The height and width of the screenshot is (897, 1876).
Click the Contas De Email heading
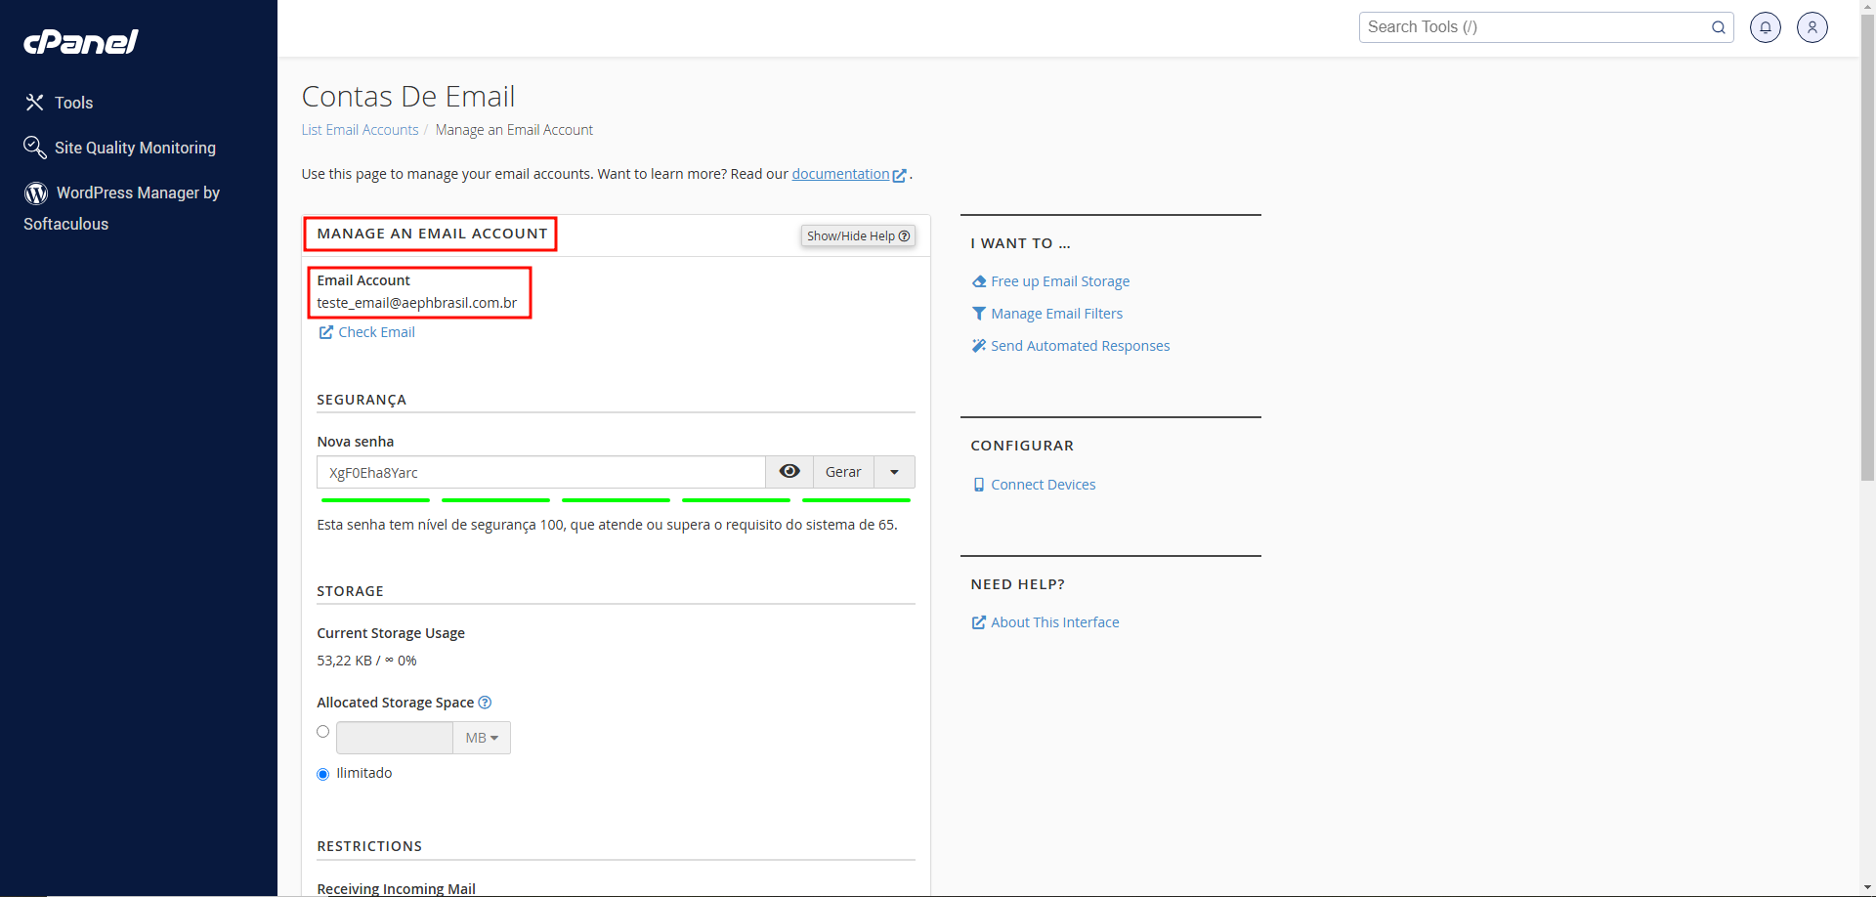pos(408,97)
